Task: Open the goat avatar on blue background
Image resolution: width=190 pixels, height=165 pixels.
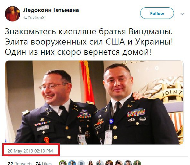Action: [x=72, y=163]
